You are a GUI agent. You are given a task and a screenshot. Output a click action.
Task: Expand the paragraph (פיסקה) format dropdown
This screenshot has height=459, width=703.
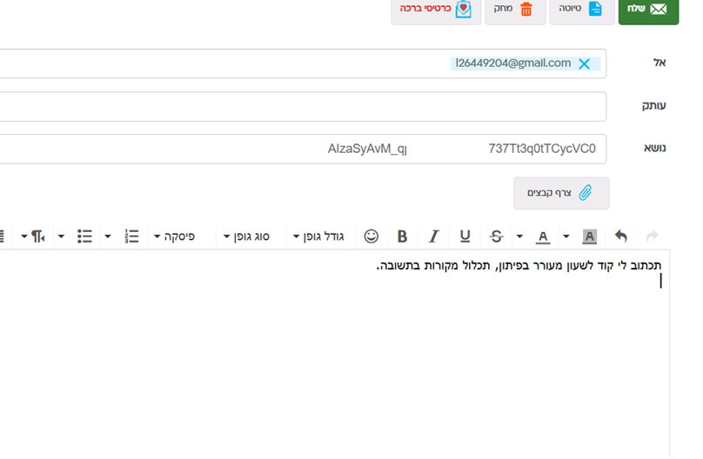174,236
